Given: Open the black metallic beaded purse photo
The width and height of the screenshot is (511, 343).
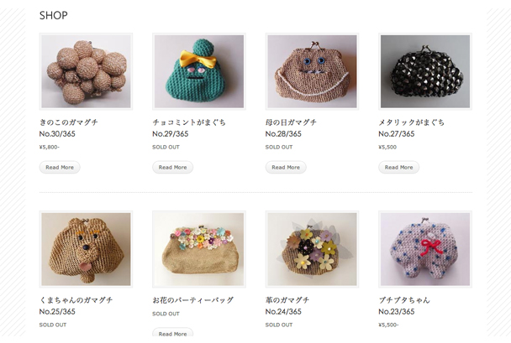Looking at the screenshot, I should tap(425, 71).
